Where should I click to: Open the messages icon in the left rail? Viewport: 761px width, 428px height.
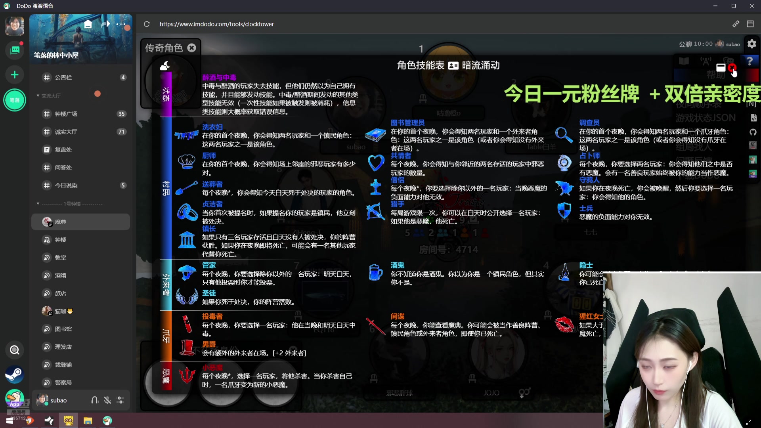click(15, 50)
